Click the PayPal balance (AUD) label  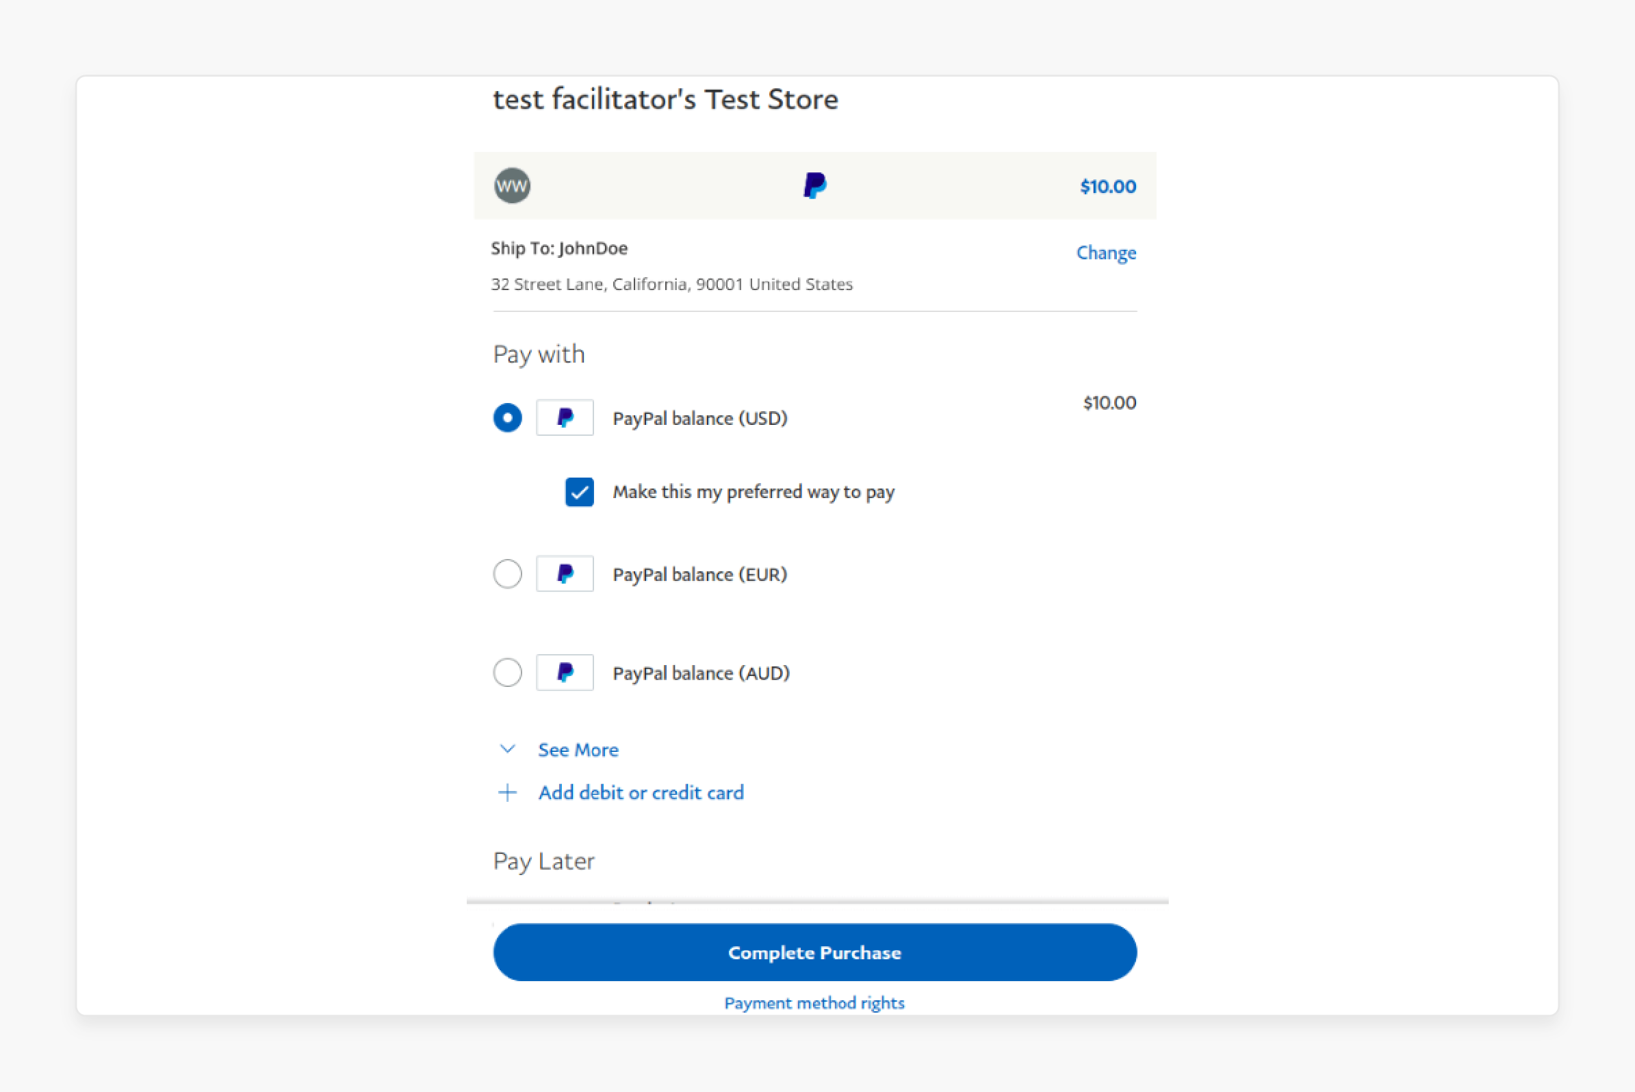click(701, 673)
